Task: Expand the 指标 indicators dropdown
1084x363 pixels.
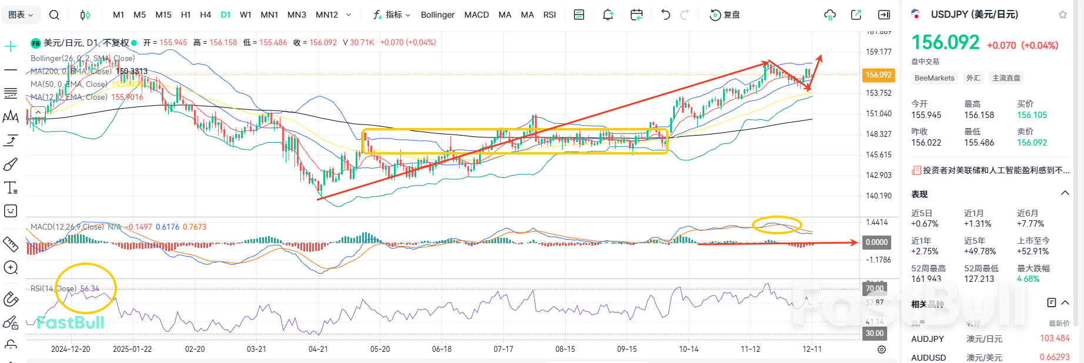Action: coord(392,15)
